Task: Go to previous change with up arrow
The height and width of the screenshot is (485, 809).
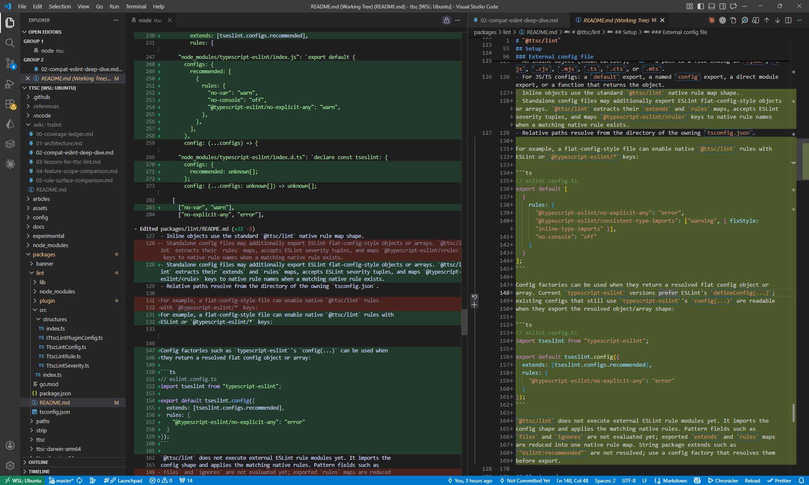Action: (x=766, y=20)
